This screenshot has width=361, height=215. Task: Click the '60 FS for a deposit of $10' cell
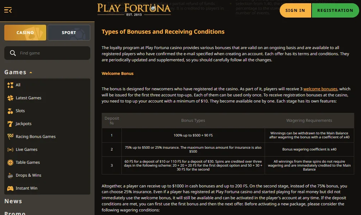(193, 166)
